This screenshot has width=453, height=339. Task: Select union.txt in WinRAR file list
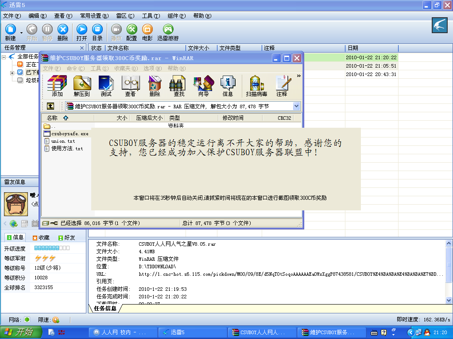tap(59, 141)
